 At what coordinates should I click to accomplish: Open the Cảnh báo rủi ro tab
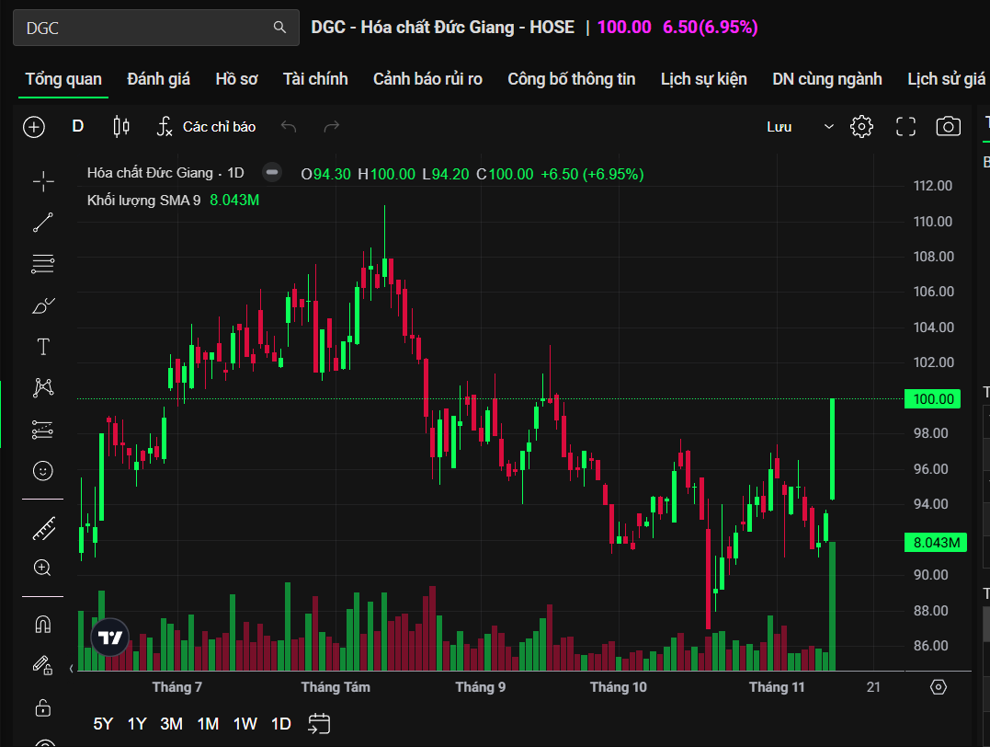(x=427, y=79)
